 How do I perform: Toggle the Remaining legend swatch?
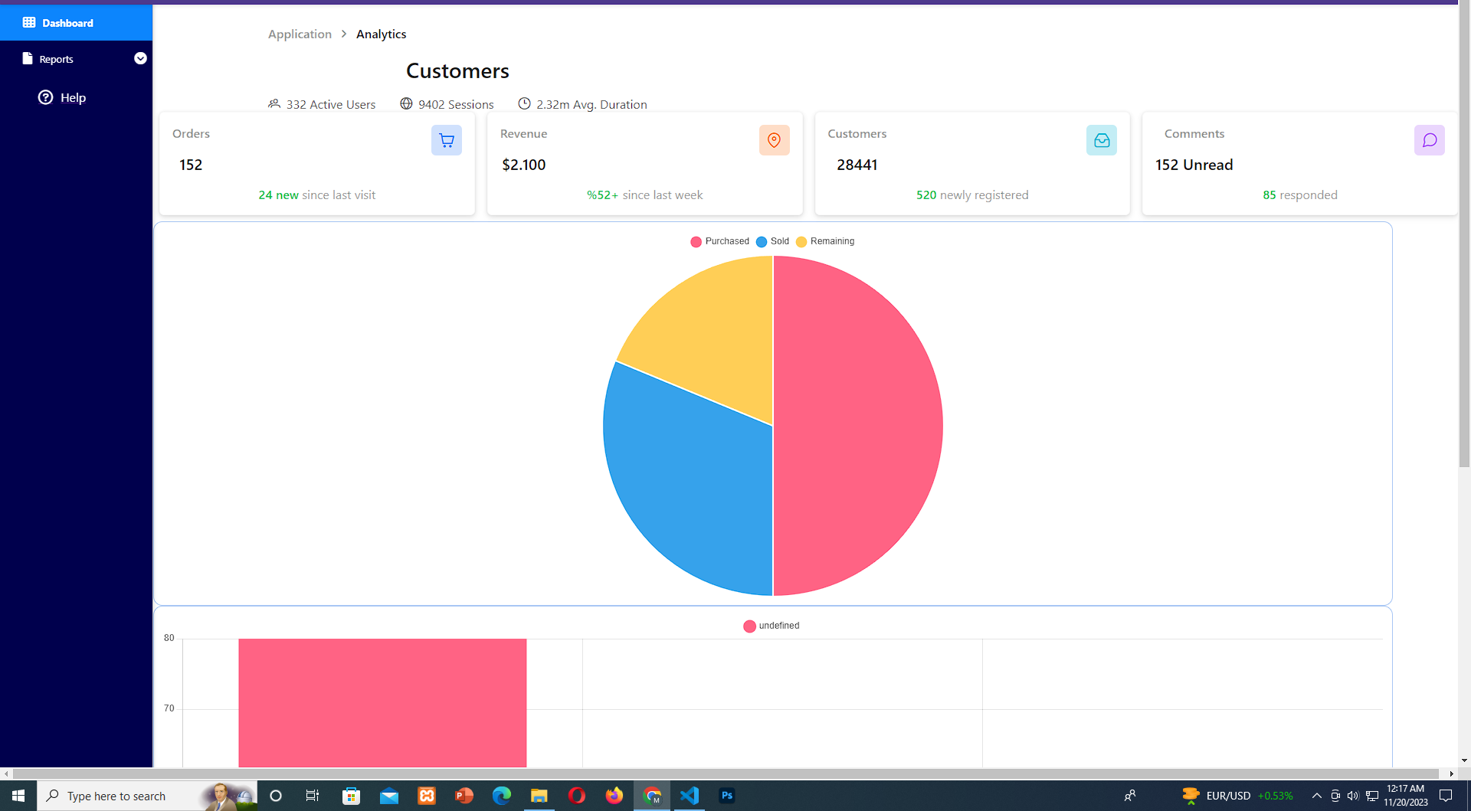tap(801, 241)
